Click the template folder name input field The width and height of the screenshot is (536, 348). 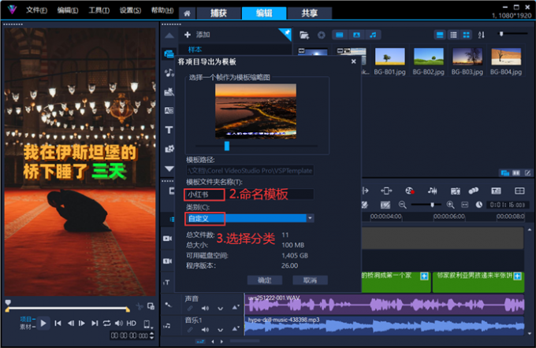[x=249, y=194]
